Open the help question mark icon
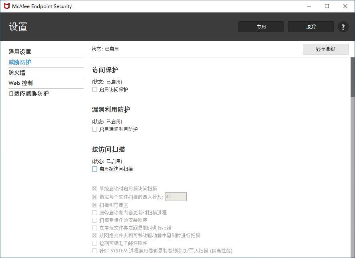The image size is (355, 258). point(343,26)
